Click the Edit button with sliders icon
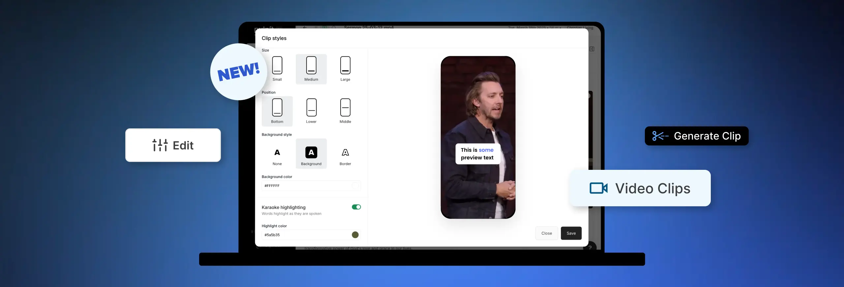Viewport: 844px width, 287px height. click(173, 145)
